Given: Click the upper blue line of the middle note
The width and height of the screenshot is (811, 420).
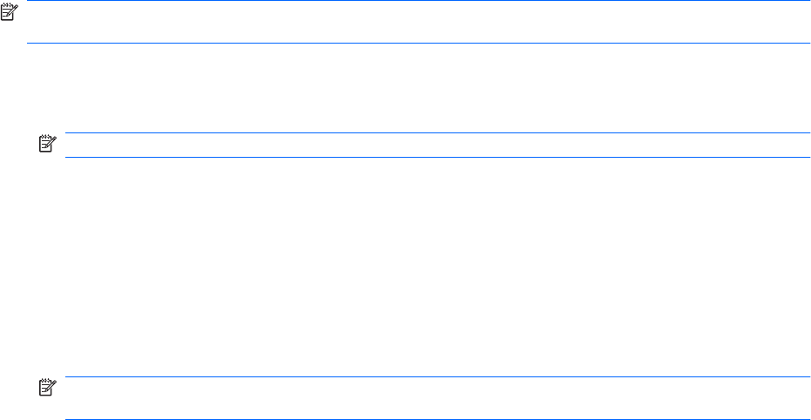Looking at the screenshot, I should 436,132.
